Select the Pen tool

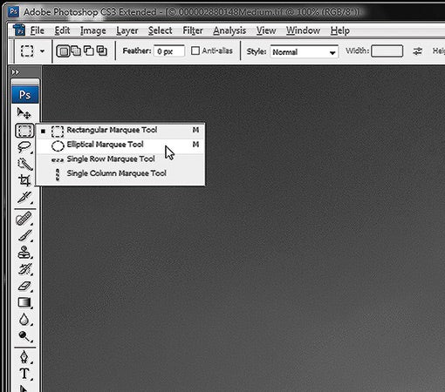(24, 356)
